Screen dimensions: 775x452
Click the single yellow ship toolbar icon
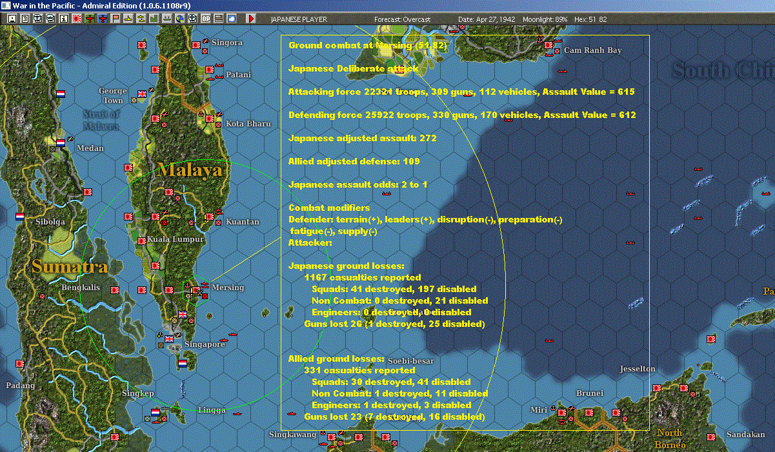coord(128,19)
